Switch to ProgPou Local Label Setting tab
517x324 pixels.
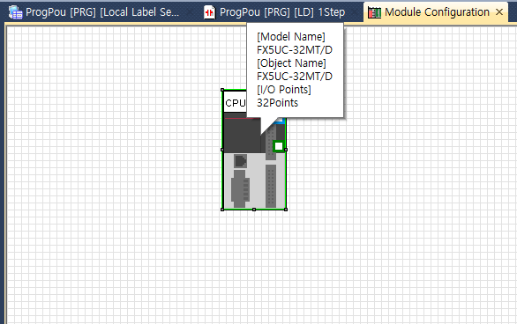(x=94, y=12)
